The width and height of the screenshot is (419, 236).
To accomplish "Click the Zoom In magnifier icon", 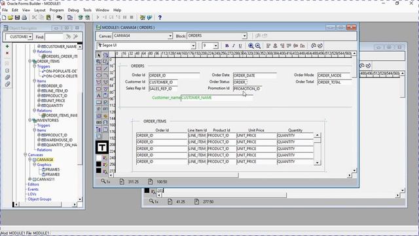I will [251, 46].
